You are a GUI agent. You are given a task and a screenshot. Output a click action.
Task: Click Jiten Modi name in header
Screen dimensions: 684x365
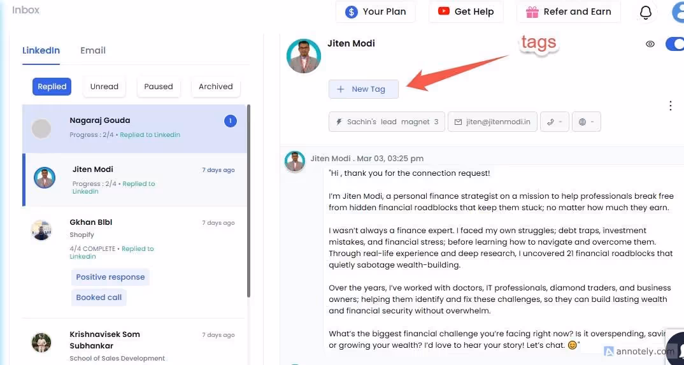click(x=351, y=43)
